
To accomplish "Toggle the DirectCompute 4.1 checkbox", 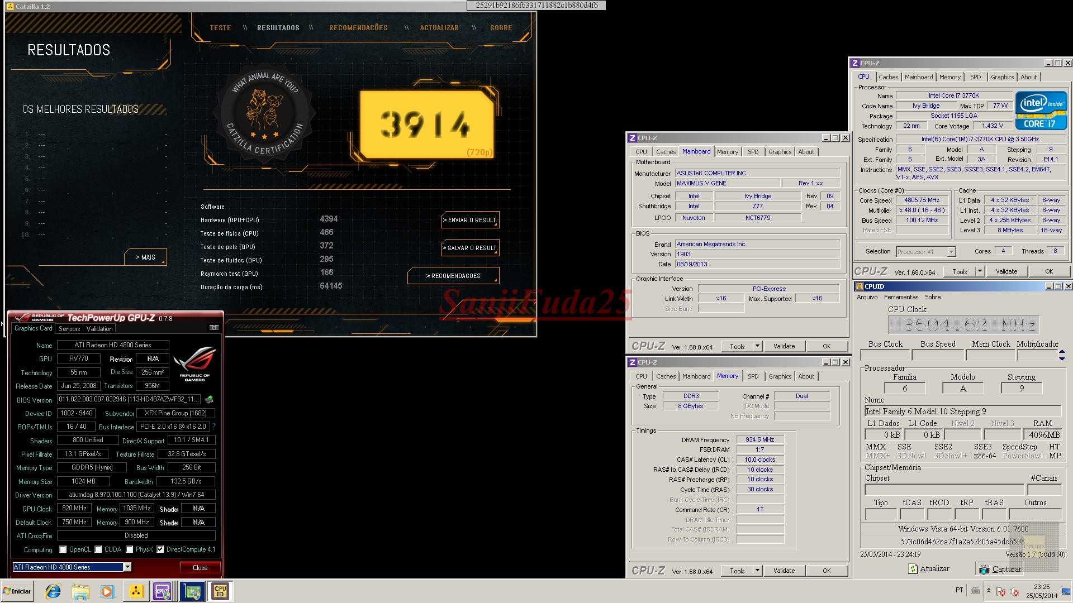I will point(160,549).
